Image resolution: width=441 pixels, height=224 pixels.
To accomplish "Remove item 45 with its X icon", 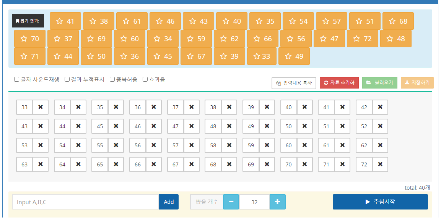I will click(116, 126).
